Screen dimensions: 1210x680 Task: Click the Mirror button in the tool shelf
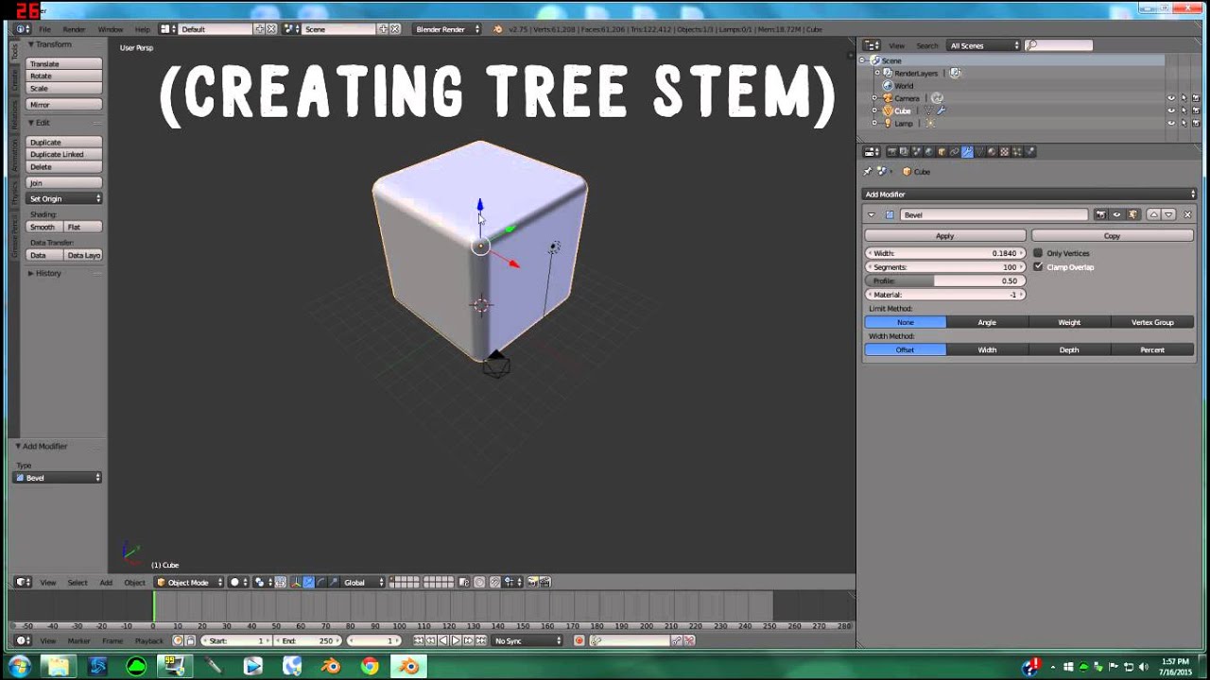(x=64, y=104)
